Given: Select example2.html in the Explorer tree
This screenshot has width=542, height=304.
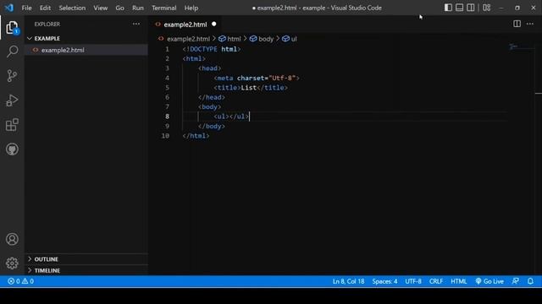Looking at the screenshot, I should (x=86, y=50).
